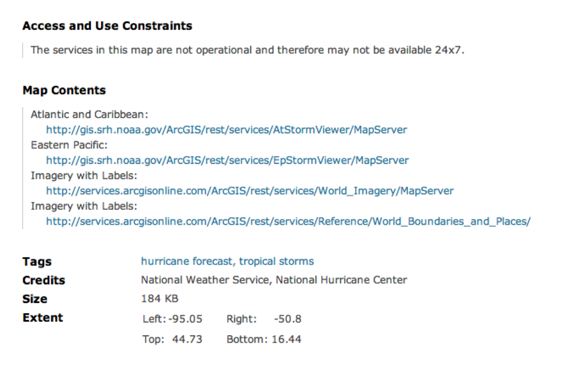
Task: Click the Eastern Pacific label
Action: [69, 145]
